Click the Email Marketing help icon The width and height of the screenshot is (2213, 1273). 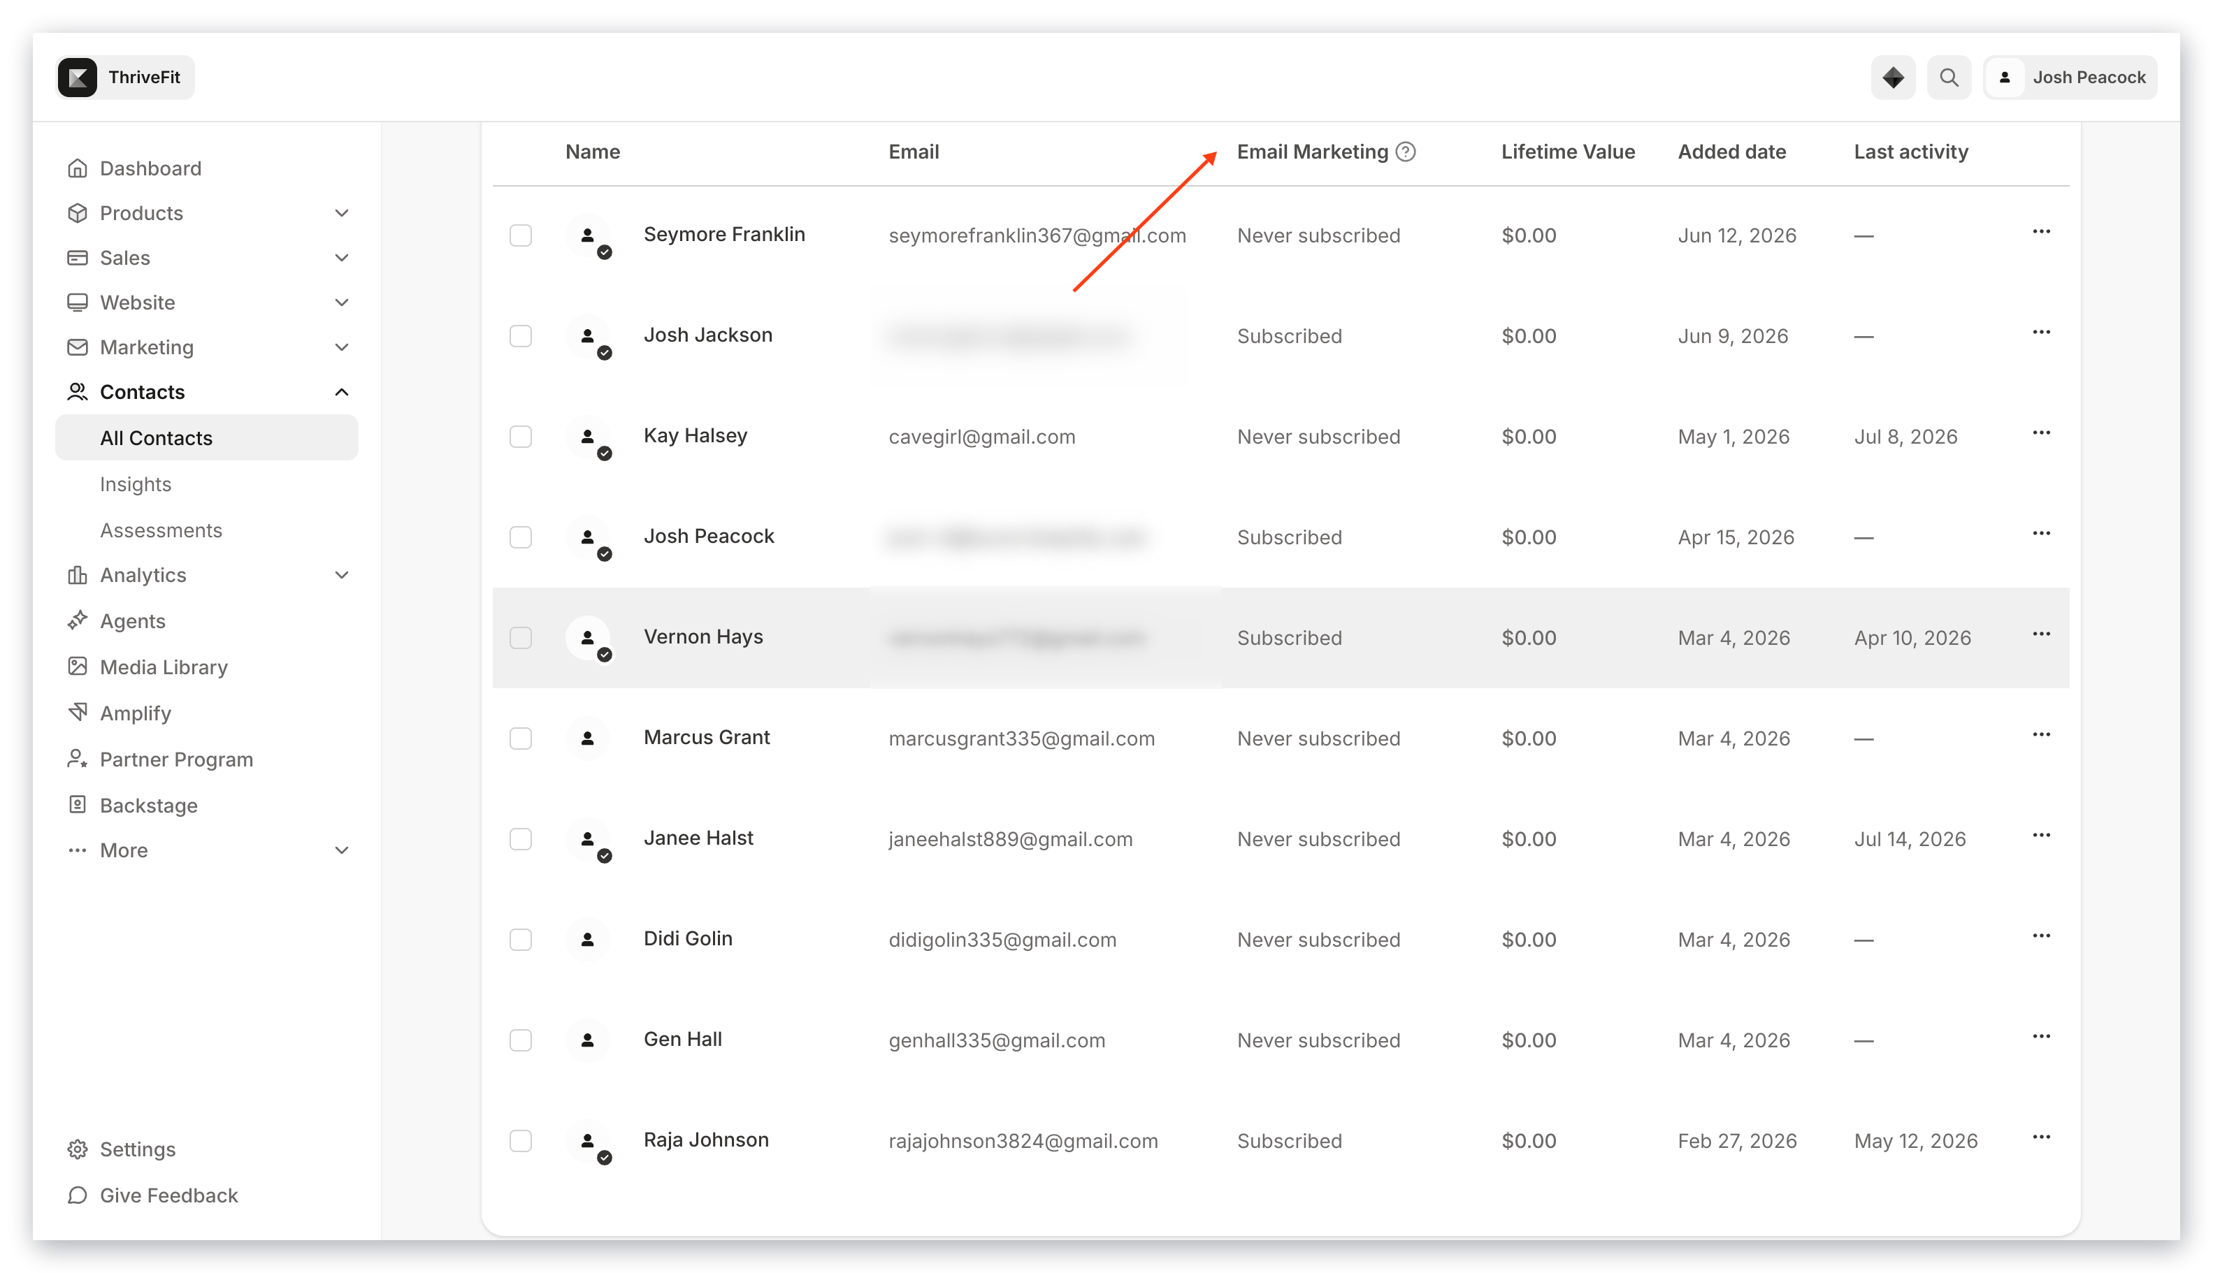[1405, 151]
